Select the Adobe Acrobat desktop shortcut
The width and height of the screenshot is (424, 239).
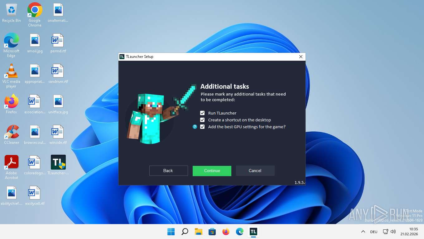[12, 167]
